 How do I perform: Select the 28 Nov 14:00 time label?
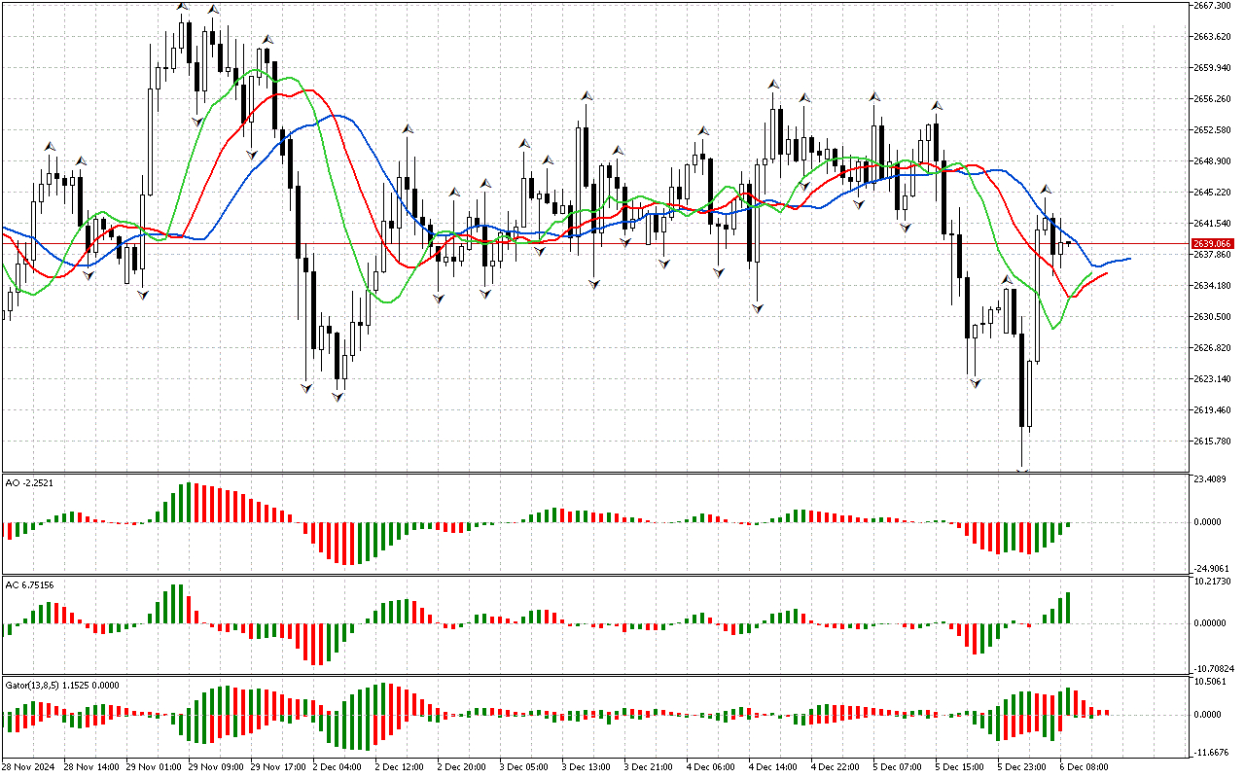pyautogui.click(x=89, y=767)
